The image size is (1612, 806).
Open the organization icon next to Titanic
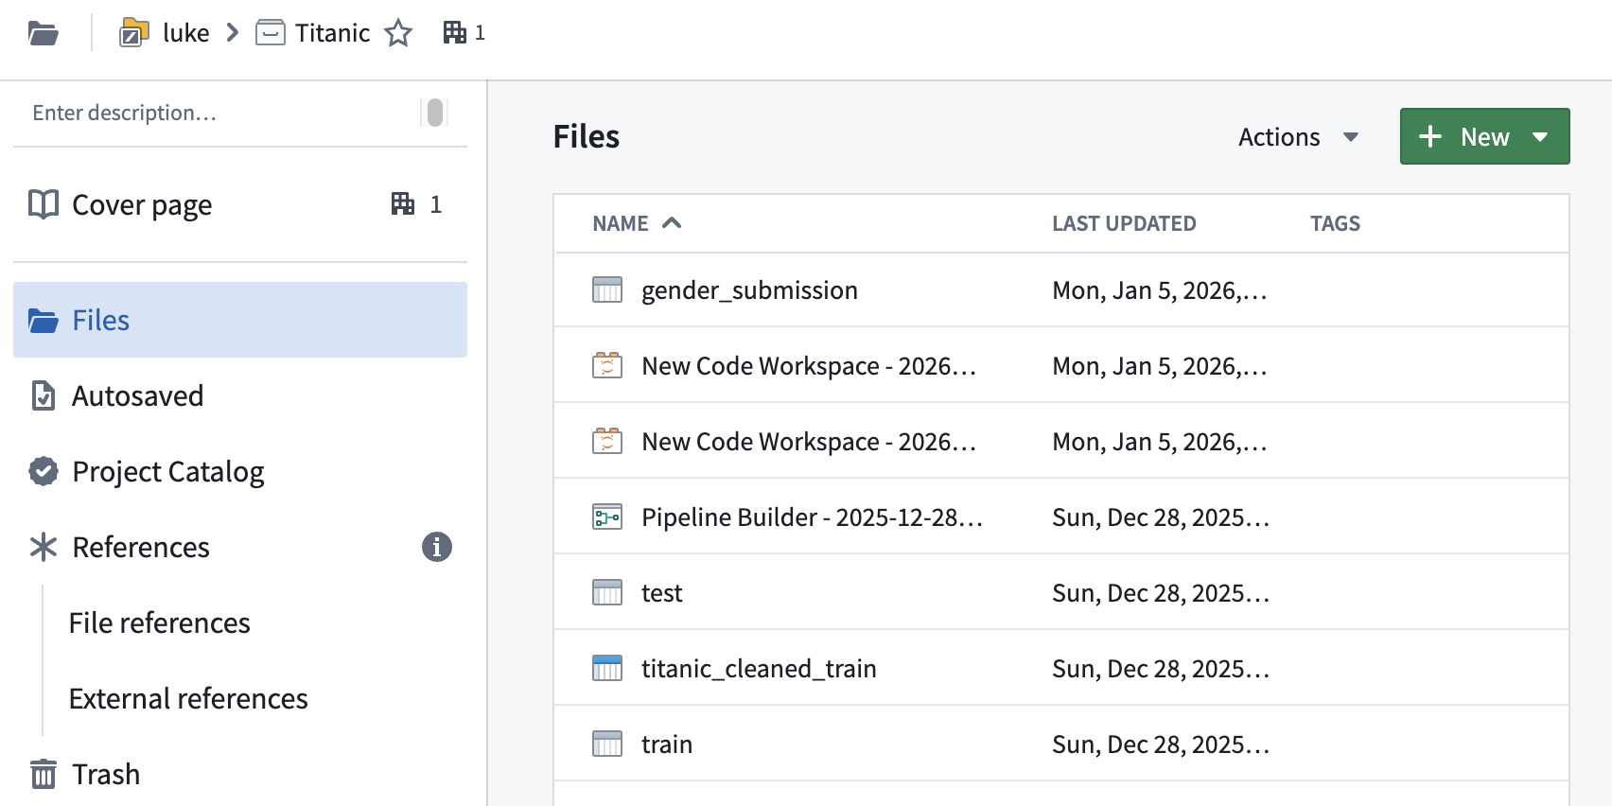[455, 33]
